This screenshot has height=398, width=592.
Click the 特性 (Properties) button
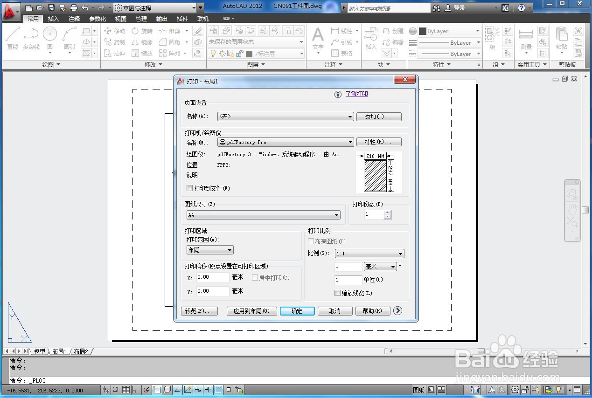coord(379,142)
